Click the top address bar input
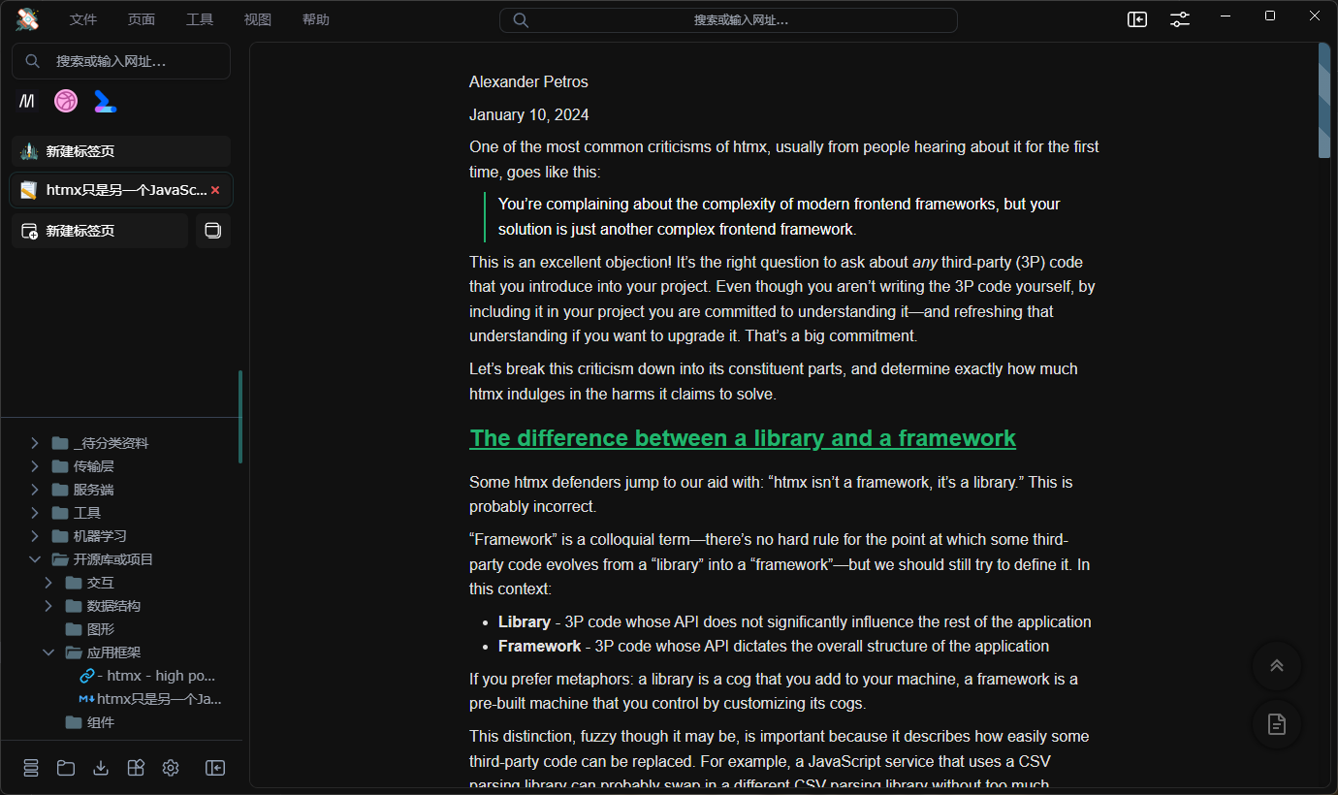 point(728,20)
